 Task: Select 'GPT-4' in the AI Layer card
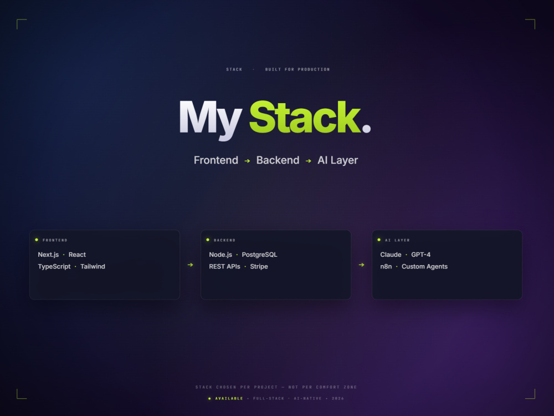click(x=421, y=255)
